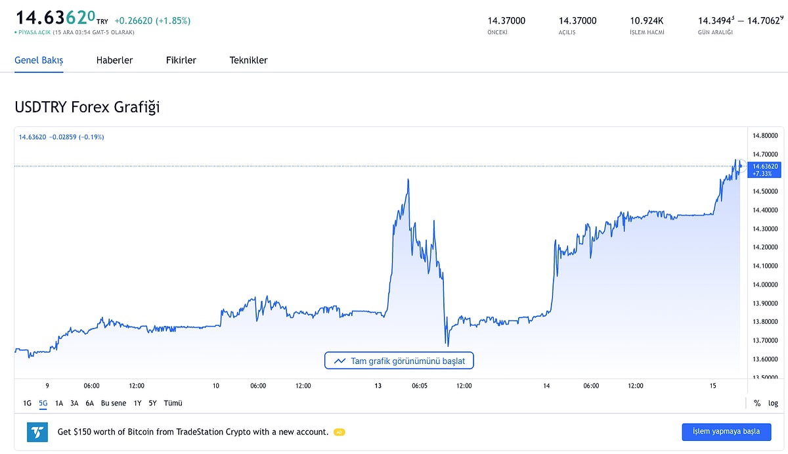Image resolution: width=788 pixels, height=454 pixels.
Task: Click the TradeStation logo icon
Action: [x=37, y=432]
